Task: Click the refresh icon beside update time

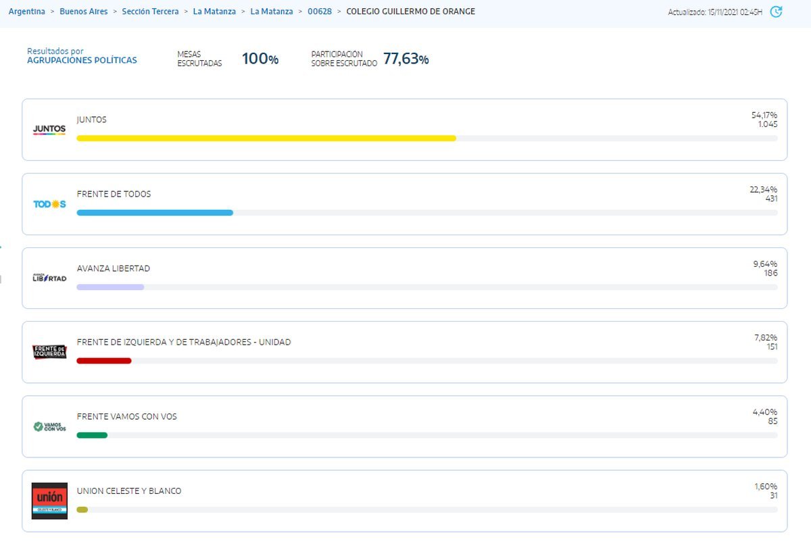Action: coord(776,11)
